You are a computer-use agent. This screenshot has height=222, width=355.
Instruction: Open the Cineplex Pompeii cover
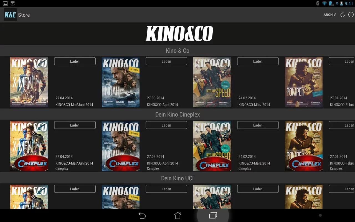tap(304, 146)
